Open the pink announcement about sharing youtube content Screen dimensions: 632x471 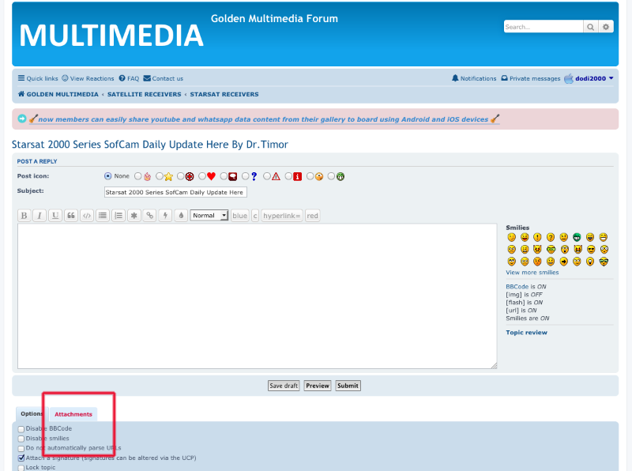tap(264, 119)
